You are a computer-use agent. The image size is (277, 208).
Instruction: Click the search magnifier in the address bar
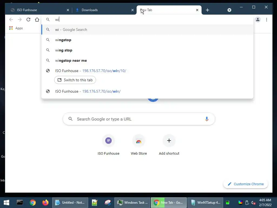point(48,19)
